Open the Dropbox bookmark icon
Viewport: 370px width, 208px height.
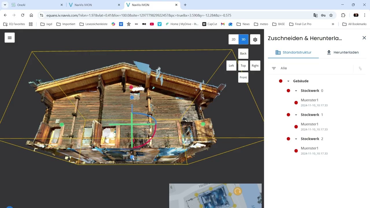coord(121,24)
